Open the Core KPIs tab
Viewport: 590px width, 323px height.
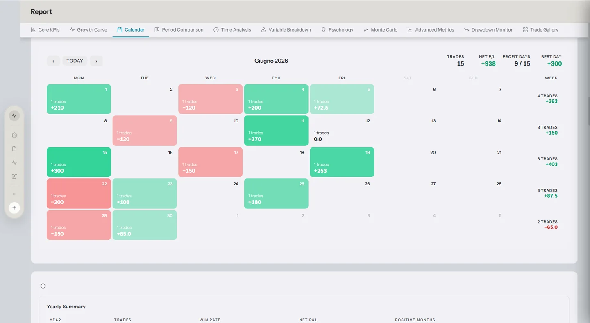point(45,30)
